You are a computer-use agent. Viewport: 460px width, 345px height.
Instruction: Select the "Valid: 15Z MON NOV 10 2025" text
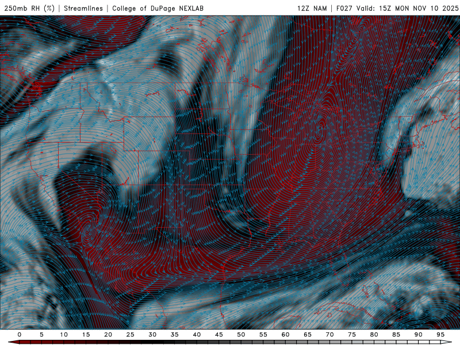tap(408, 8)
